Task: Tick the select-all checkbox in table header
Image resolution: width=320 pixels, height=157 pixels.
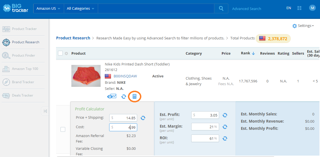Action: point(60,53)
